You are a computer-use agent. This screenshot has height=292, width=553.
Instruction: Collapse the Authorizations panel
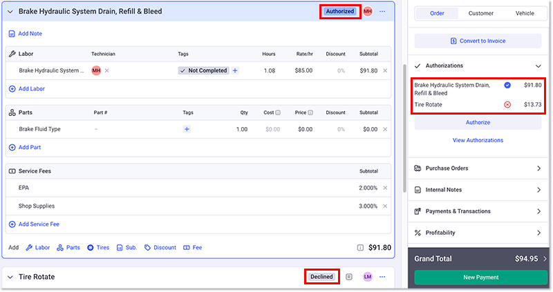click(x=538, y=66)
